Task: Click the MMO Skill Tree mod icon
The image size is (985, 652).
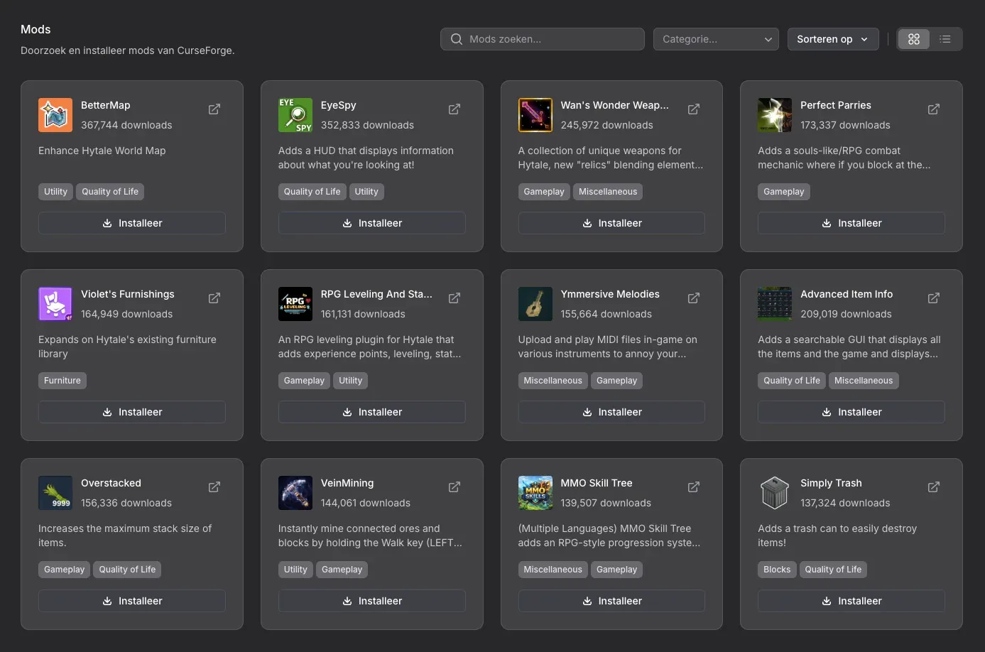Action: tap(535, 492)
